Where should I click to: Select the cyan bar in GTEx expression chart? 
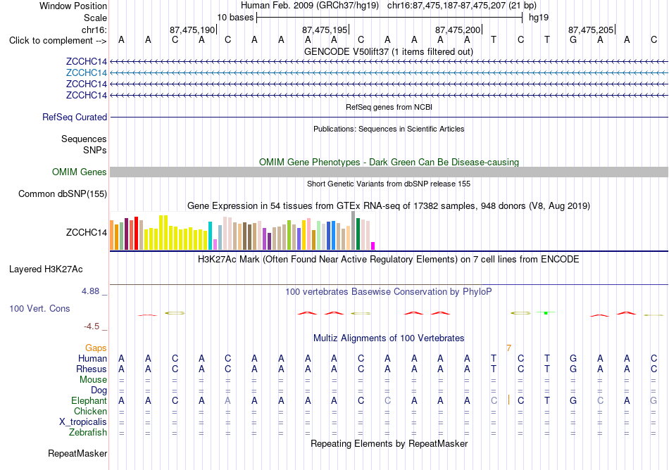[210, 236]
